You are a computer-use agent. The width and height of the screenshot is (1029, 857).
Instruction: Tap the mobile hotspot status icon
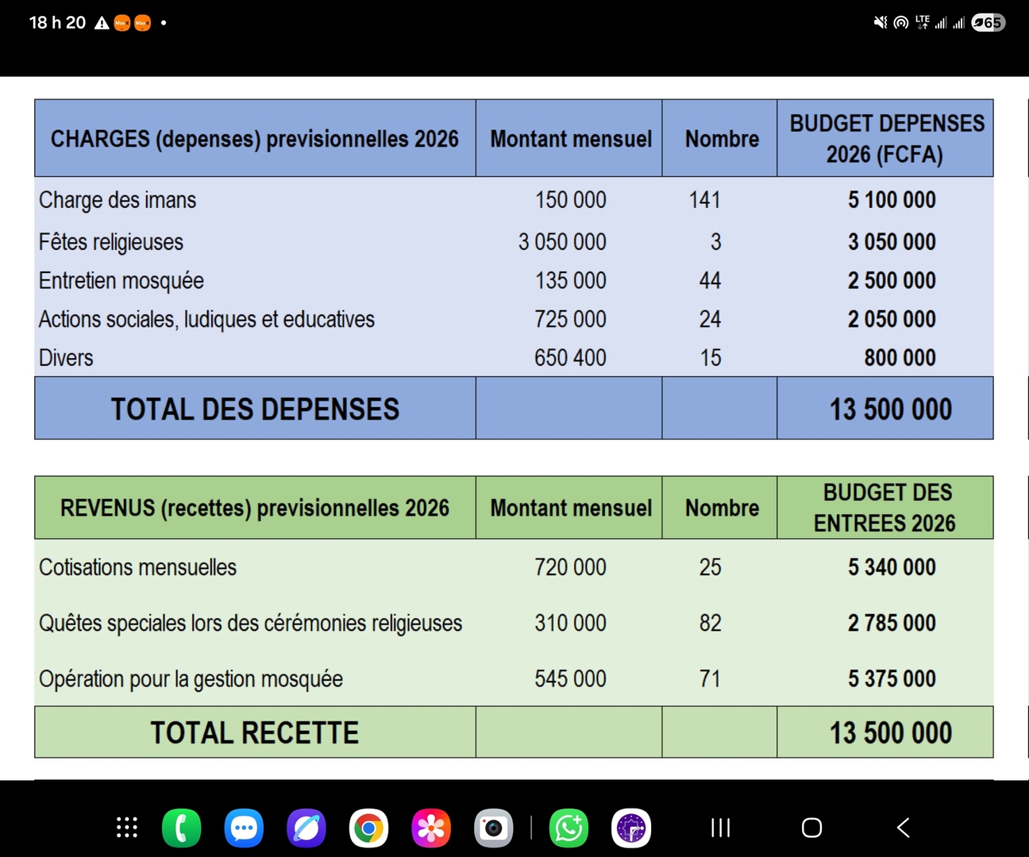coord(900,23)
